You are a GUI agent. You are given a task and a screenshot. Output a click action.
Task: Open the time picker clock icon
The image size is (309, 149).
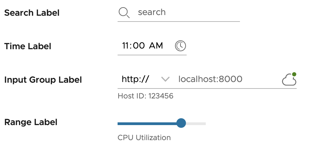180,46
